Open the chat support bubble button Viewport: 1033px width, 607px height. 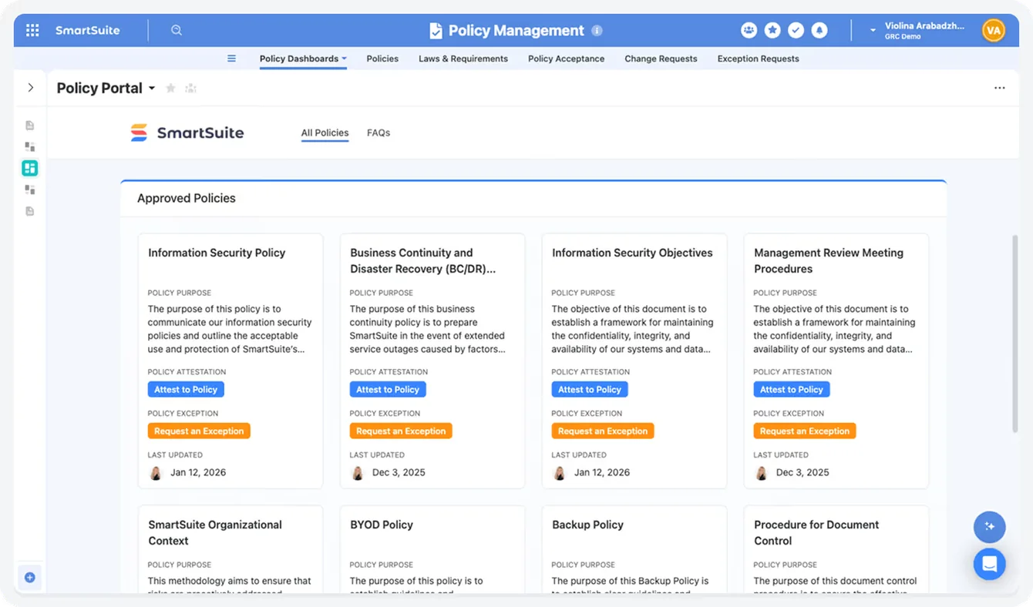pyautogui.click(x=990, y=564)
